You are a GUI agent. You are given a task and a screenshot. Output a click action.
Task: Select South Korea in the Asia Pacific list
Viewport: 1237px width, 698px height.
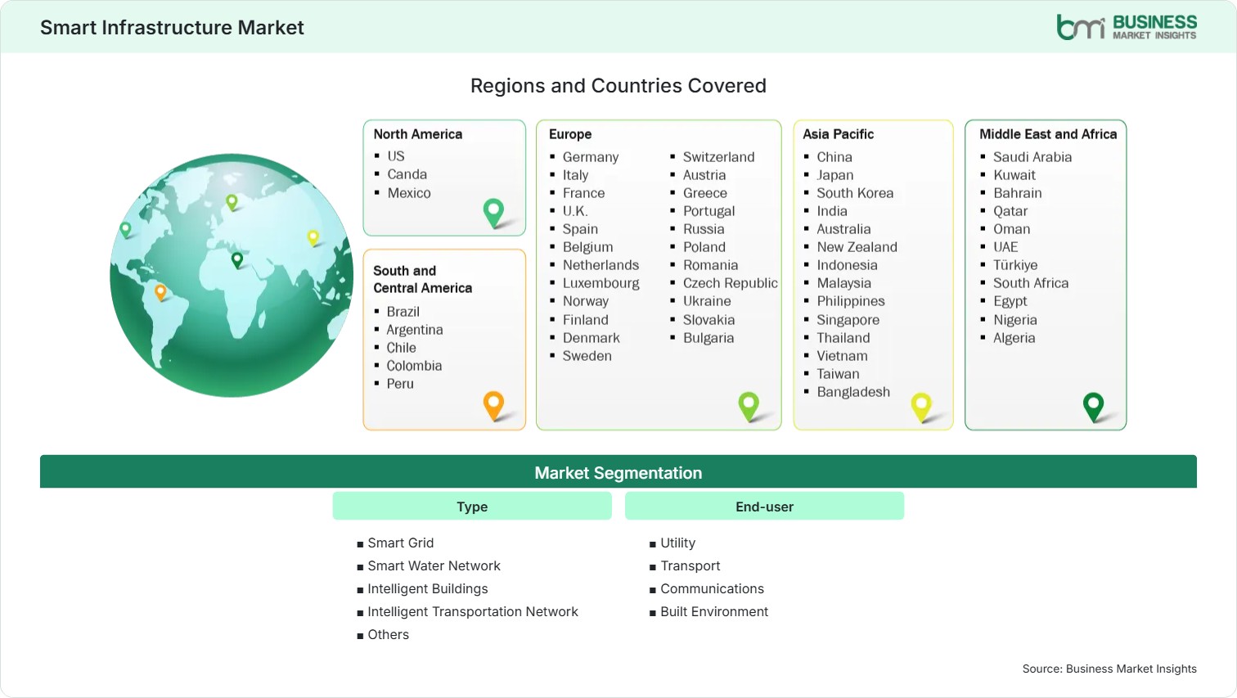[855, 193]
